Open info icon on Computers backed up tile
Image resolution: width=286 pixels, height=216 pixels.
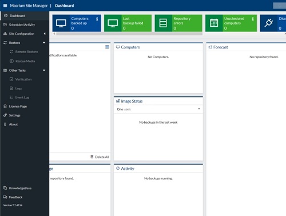pyautogui.click(x=97, y=19)
